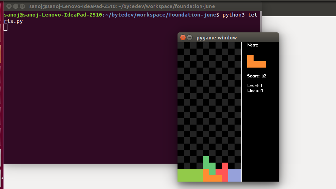Click the 'Level: 1' text

tap(255, 86)
